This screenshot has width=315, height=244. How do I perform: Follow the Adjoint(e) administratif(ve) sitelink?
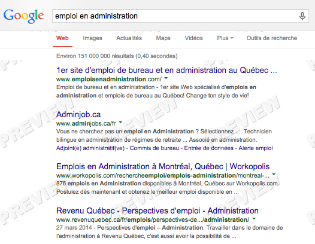pos(90,148)
